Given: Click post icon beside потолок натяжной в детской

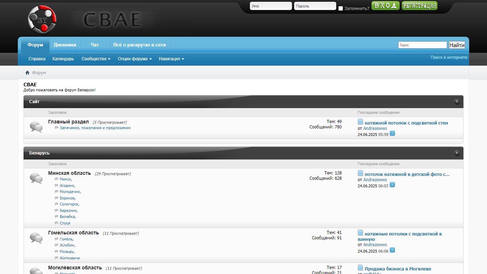Looking at the screenshot, I should click(360, 173).
